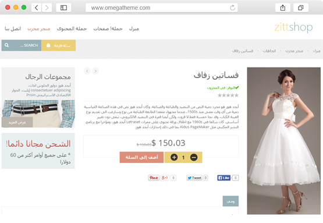Click the مجموعات الرجال banner heading
The image size is (323, 223).
pos(48,77)
